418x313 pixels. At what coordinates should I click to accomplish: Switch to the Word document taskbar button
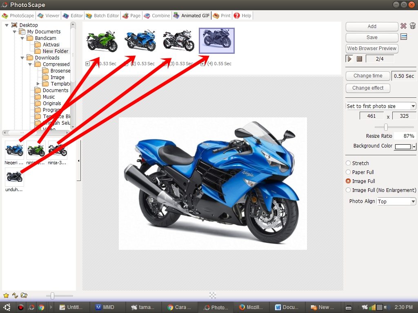click(x=287, y=307)
